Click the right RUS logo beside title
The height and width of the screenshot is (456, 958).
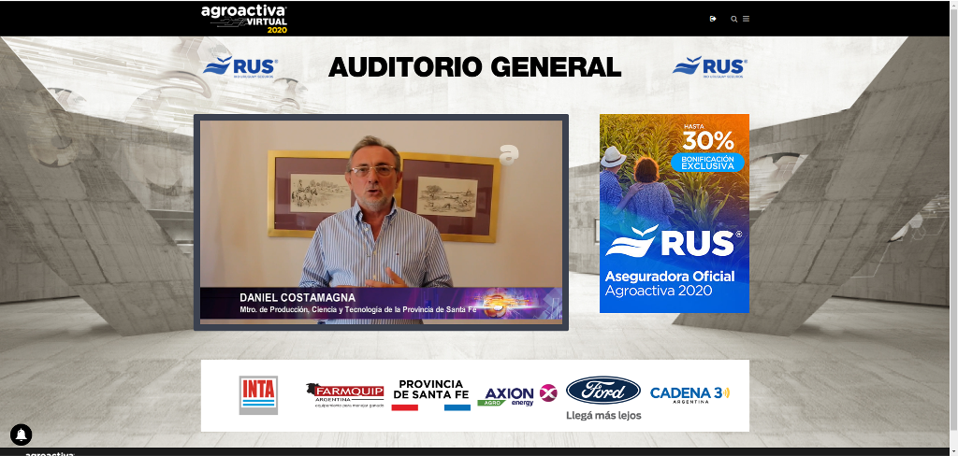pyautogui.click(x=709, y=66)
